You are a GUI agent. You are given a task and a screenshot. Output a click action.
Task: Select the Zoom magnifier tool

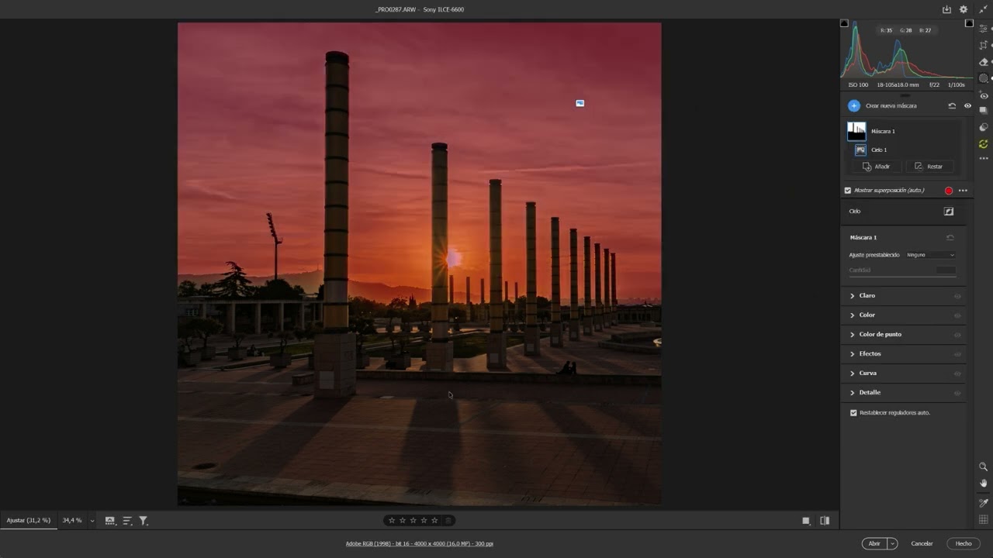tap(984, 467)
